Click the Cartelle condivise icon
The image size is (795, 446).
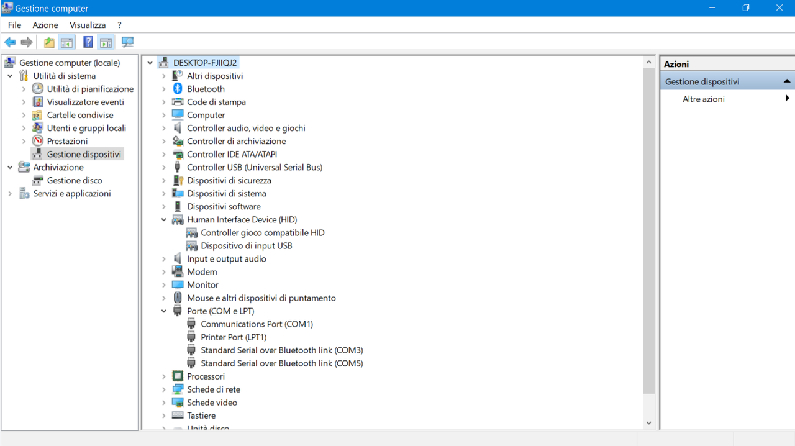point(37,115)
